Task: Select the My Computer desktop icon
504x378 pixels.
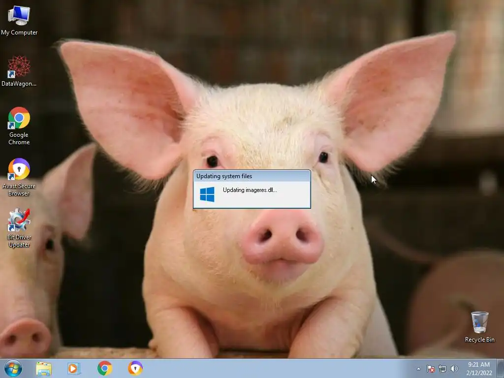Action: click(19, 20)
